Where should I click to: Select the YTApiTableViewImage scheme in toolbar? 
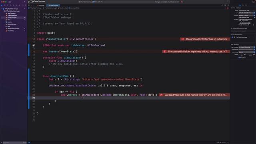click(86, 2)
